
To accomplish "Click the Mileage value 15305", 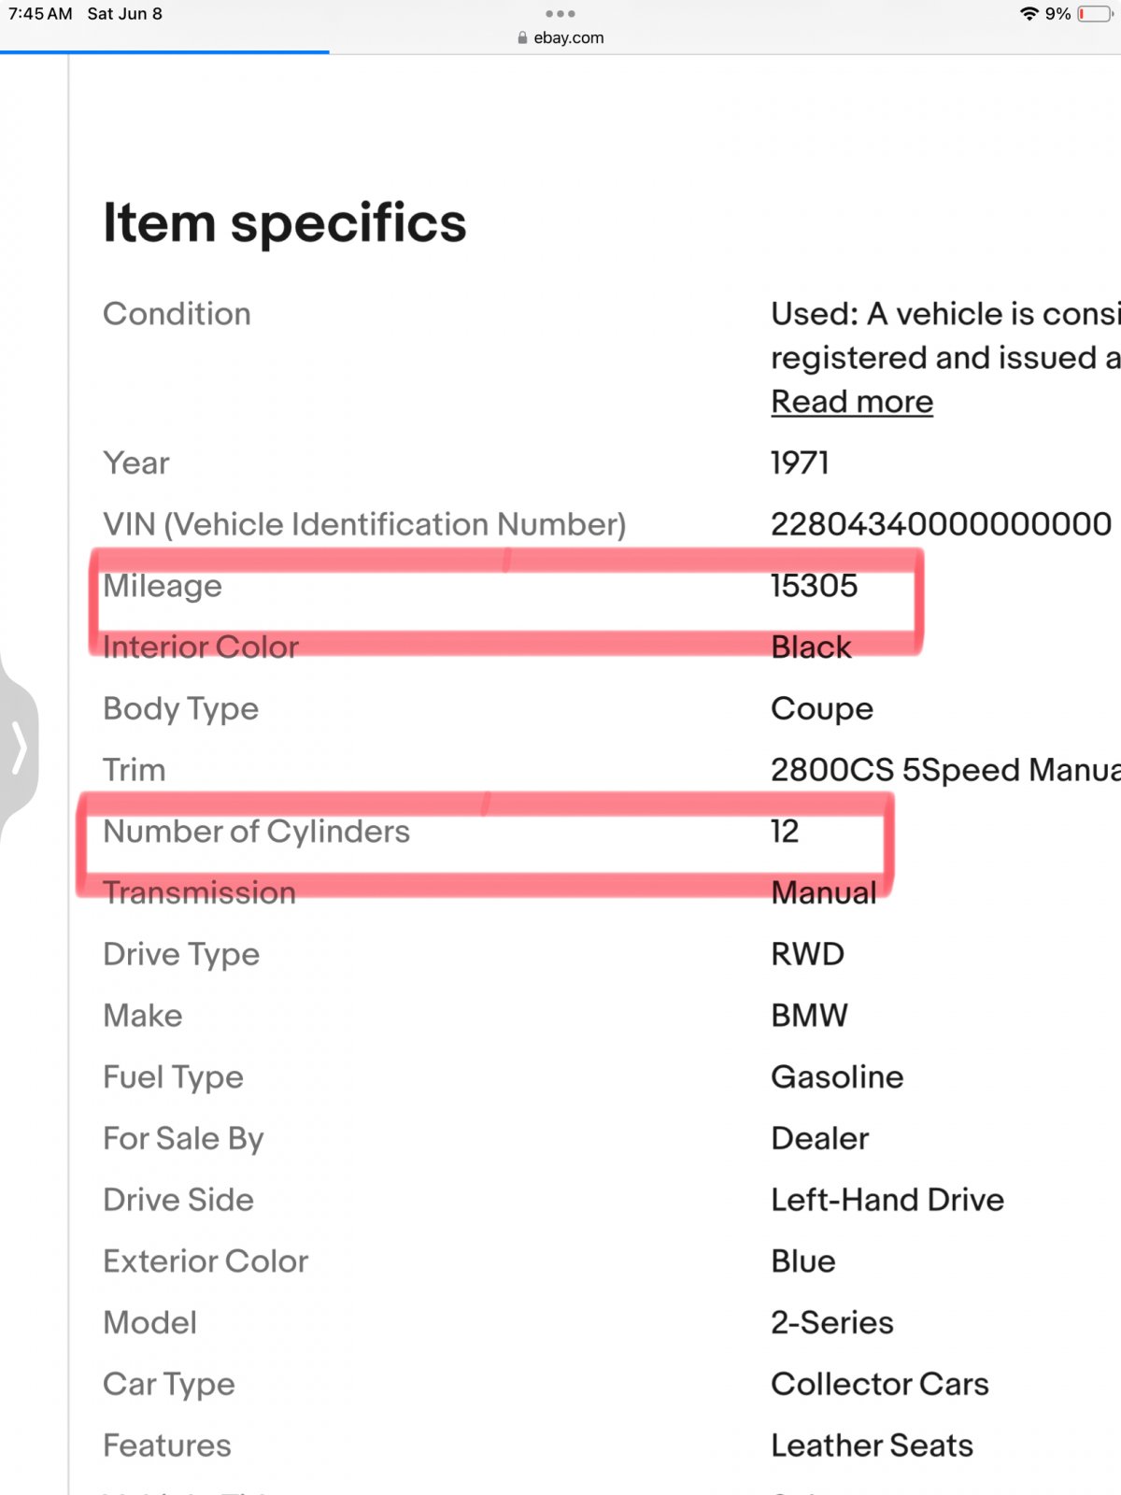I will point(814,586).
